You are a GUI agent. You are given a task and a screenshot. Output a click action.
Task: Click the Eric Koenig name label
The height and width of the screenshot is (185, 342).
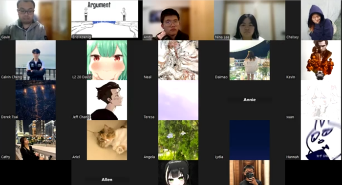pyautogui.click(x=82, y=37)
